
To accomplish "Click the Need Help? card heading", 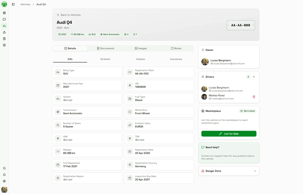I will tap(212, 147).
